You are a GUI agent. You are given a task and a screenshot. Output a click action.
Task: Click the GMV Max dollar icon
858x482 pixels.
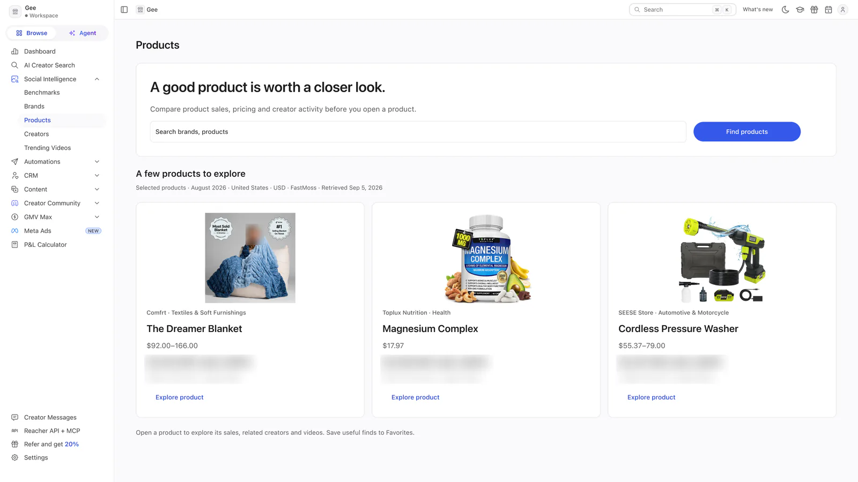pos(15,217)
